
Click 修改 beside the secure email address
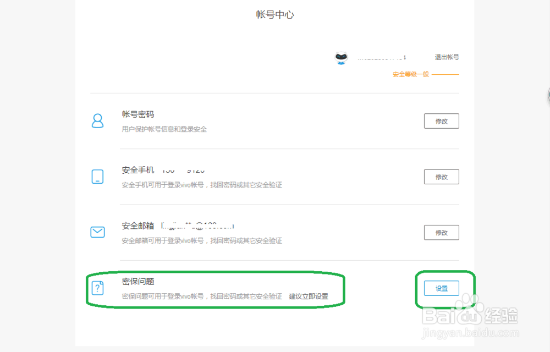point(442,232)
